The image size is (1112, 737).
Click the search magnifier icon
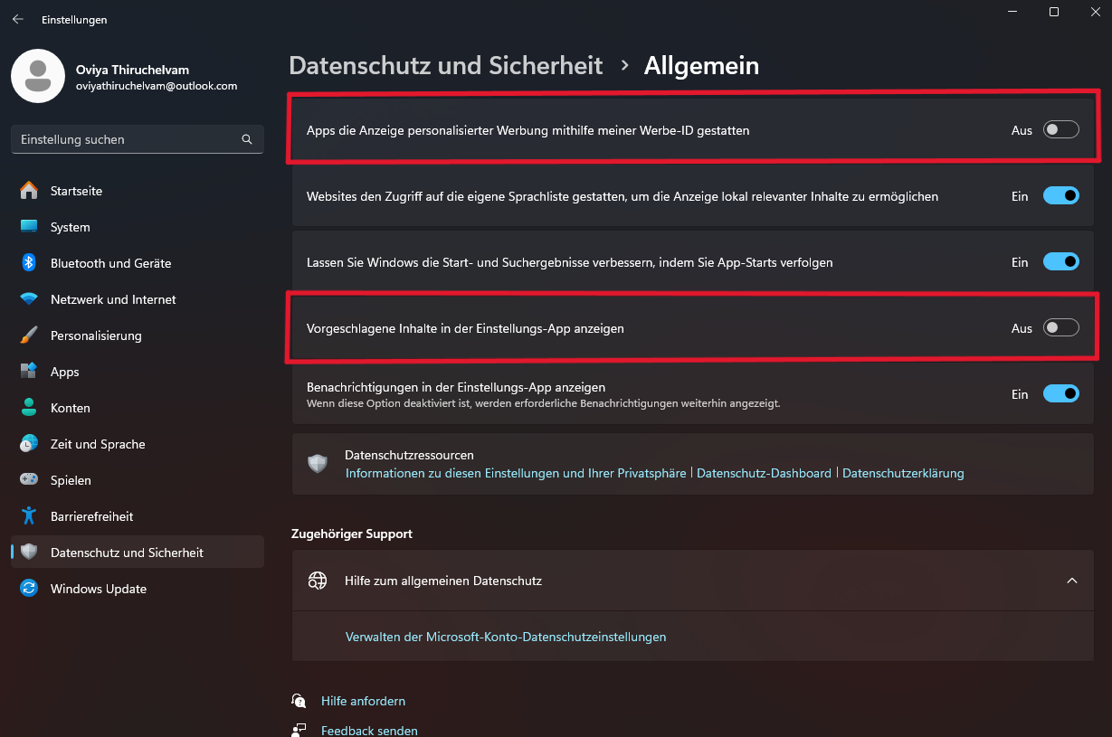tap(247, 139)
